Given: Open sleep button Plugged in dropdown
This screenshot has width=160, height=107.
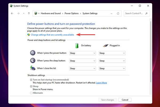Looking at the screenshot, I should (x=112, y=61).
